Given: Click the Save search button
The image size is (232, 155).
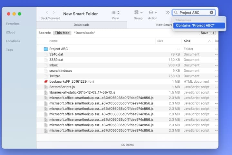Looking at the screenshot, I should click(x=204, y=33).
